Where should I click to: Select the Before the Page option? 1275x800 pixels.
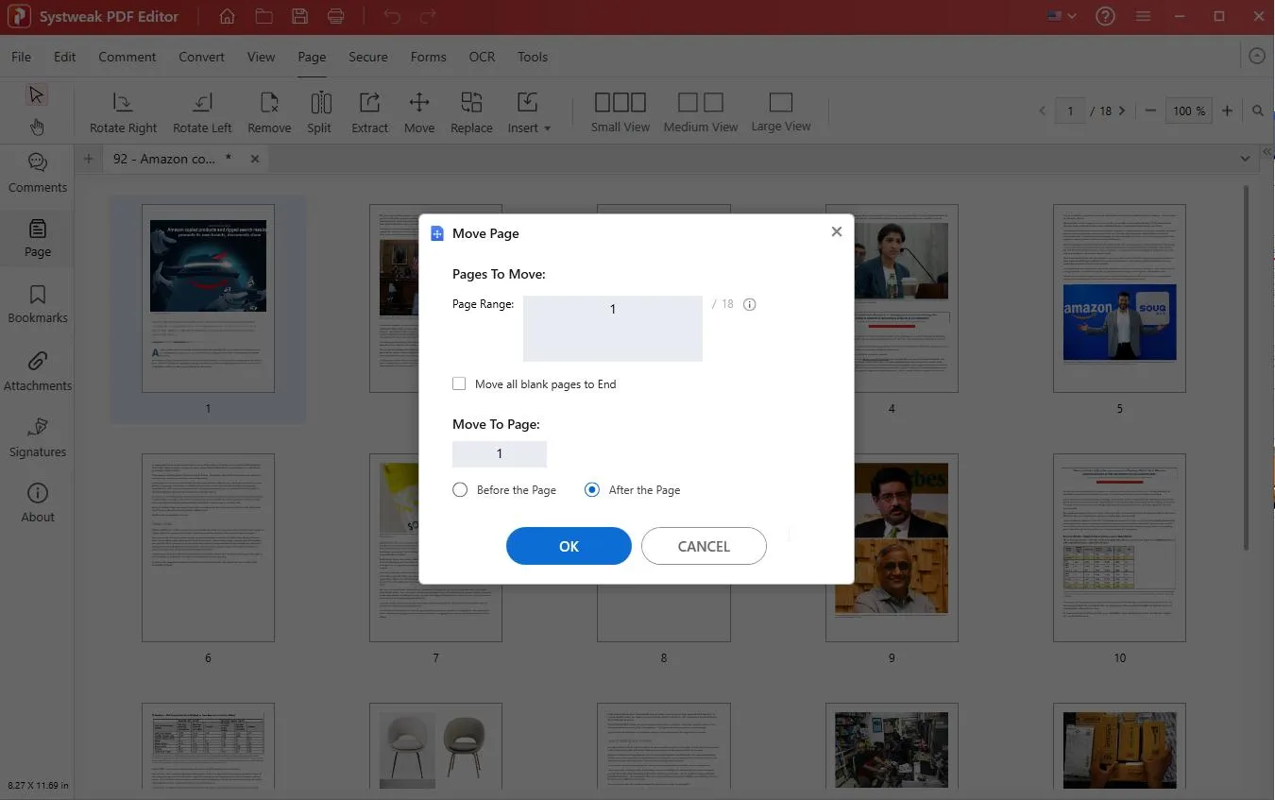click(460, 490)
